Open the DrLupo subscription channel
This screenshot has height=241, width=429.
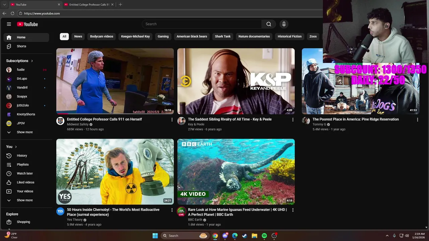pos(26,79)
